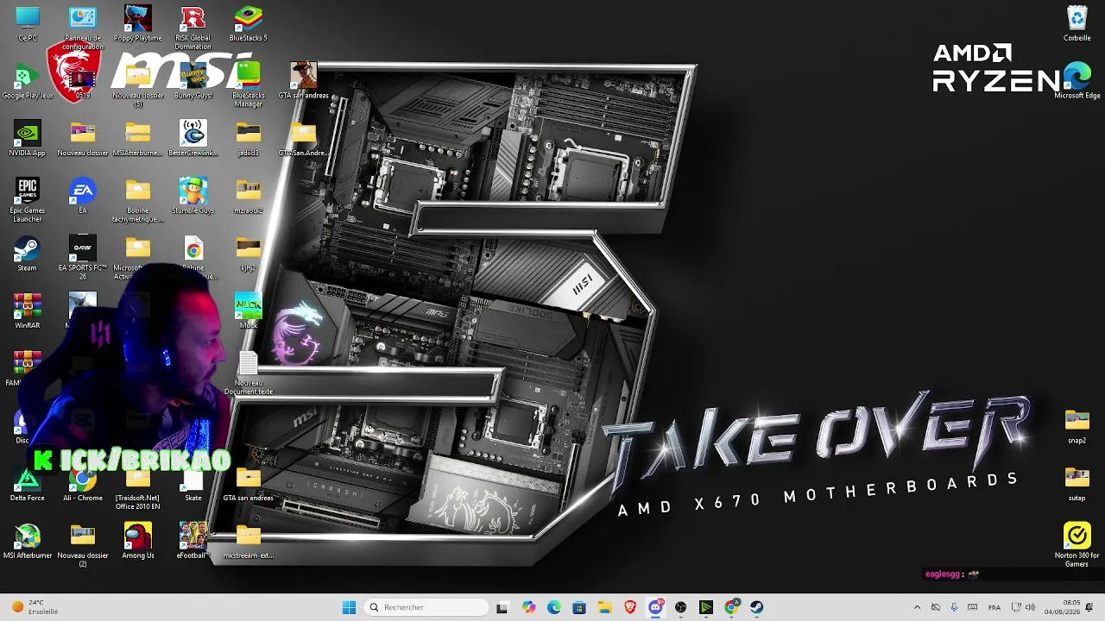1105x621 pixels.
Task: Switch to Discord in the taskbar
Action: pos(655,607)
